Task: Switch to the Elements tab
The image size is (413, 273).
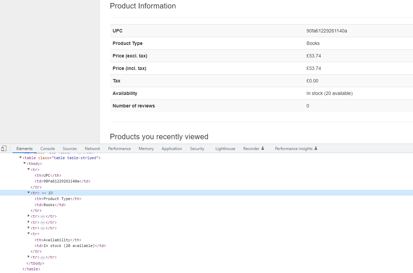Action: 24,149
